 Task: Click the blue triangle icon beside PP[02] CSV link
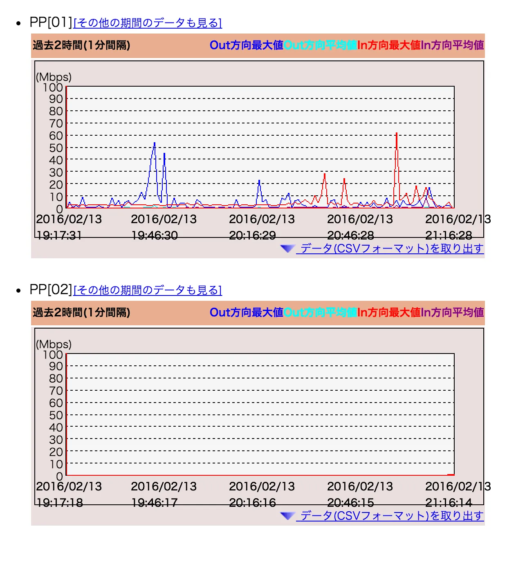point(287,516)
